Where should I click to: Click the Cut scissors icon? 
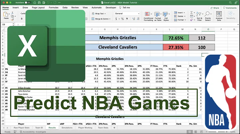pyautogui.click(x=12, y=13)
